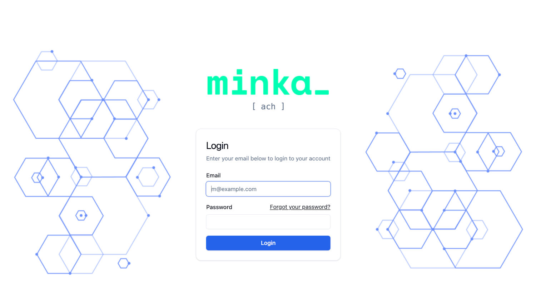Open the Forgot your password? link
The width and height of the screenshot is (536, 304).
point(300,207)
